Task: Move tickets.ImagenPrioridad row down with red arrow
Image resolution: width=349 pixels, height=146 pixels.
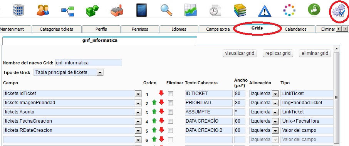Action: [x=161, y=102]
